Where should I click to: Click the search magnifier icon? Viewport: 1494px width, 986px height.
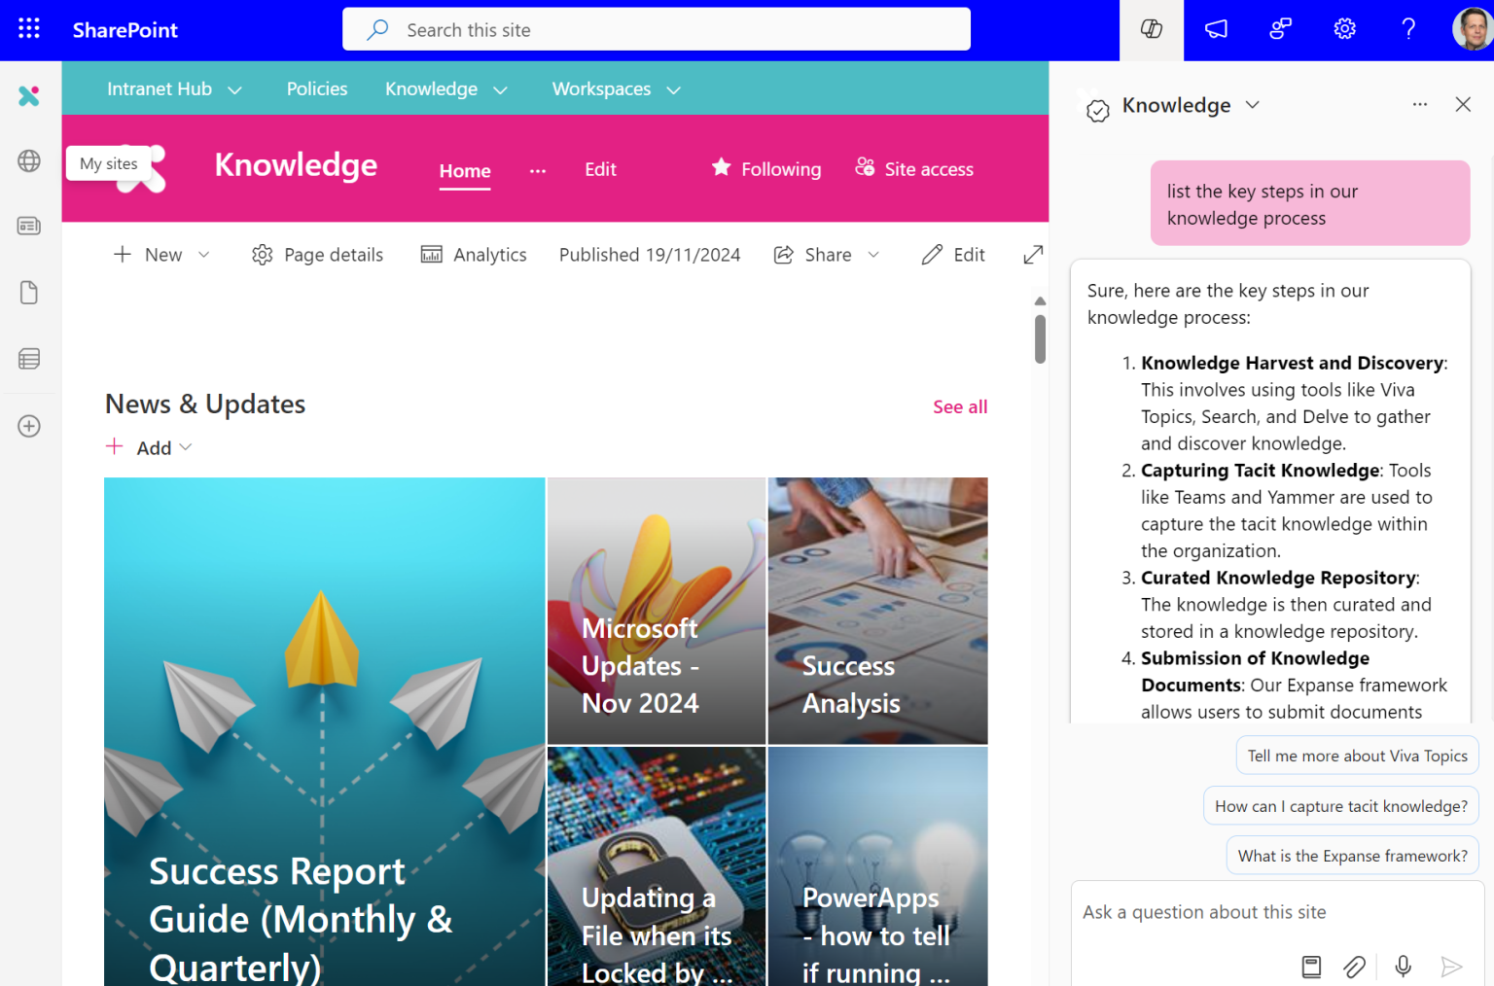(377, 30)
